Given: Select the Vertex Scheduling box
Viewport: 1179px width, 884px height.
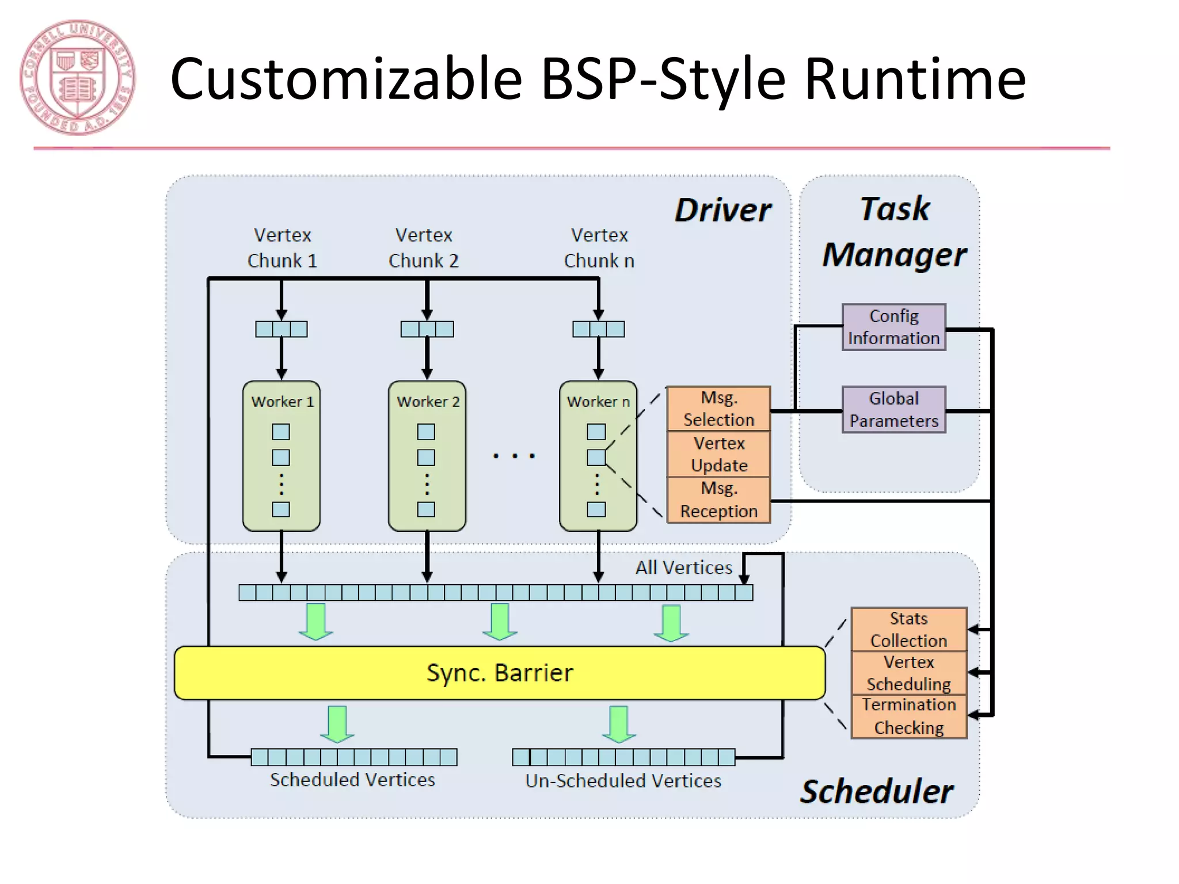Looking at the screenshot, I should pos(908,673).
